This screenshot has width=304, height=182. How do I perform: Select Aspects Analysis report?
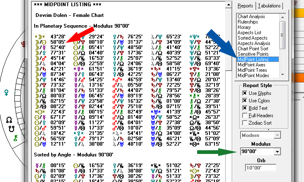coord(254,43)
